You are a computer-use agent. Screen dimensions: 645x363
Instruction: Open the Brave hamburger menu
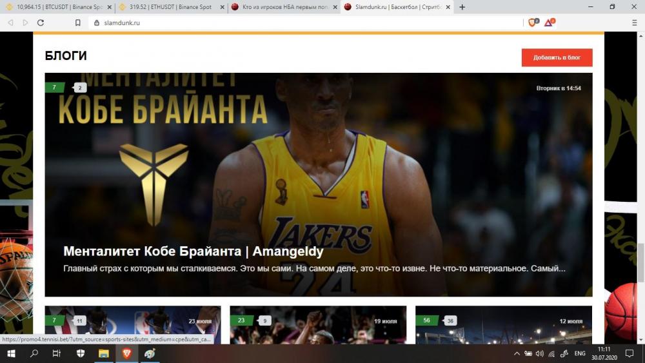[x=634, y=23]
